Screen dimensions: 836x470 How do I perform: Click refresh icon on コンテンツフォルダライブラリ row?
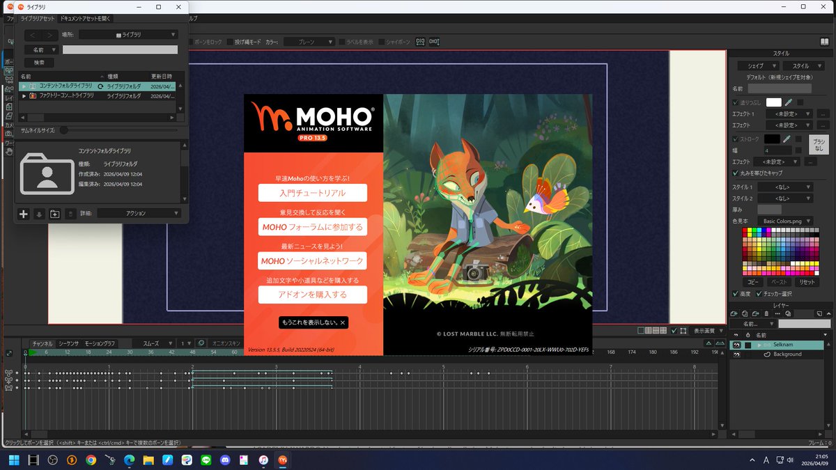pos(101,86)
